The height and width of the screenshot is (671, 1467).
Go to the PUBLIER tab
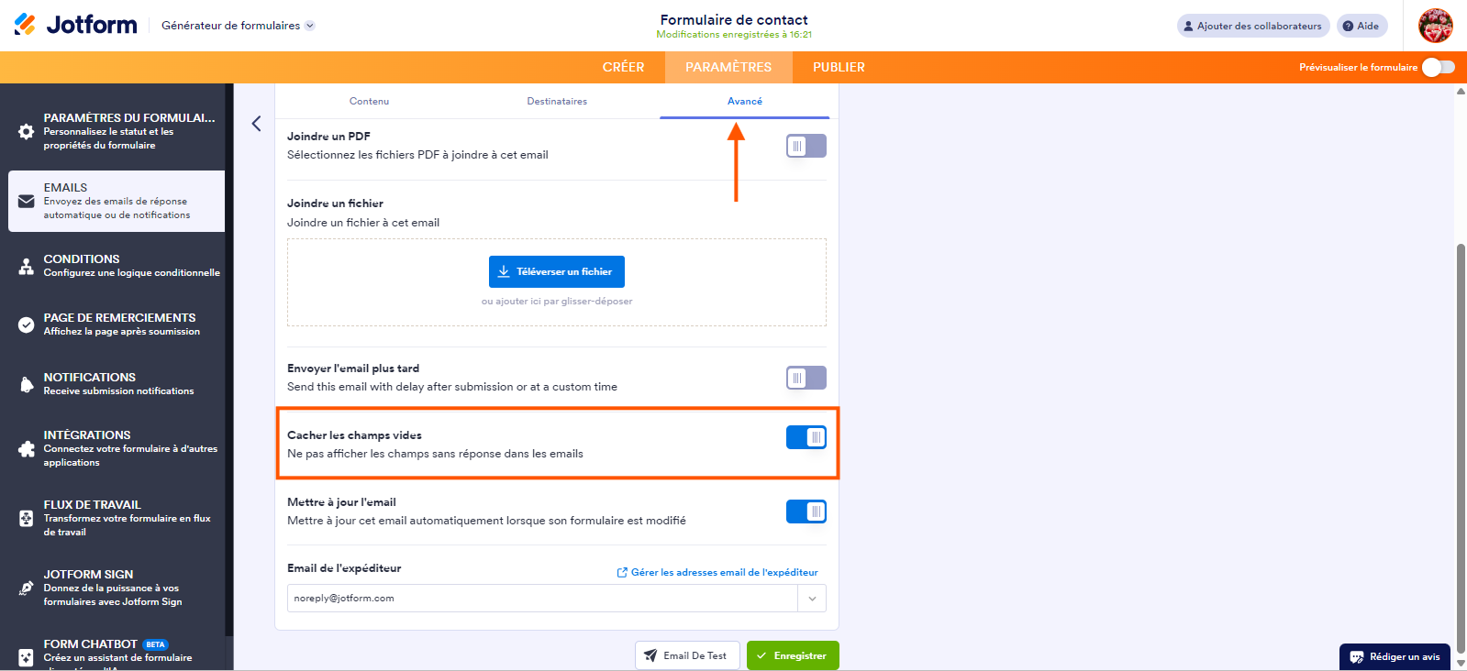click(x=839, y=67)
